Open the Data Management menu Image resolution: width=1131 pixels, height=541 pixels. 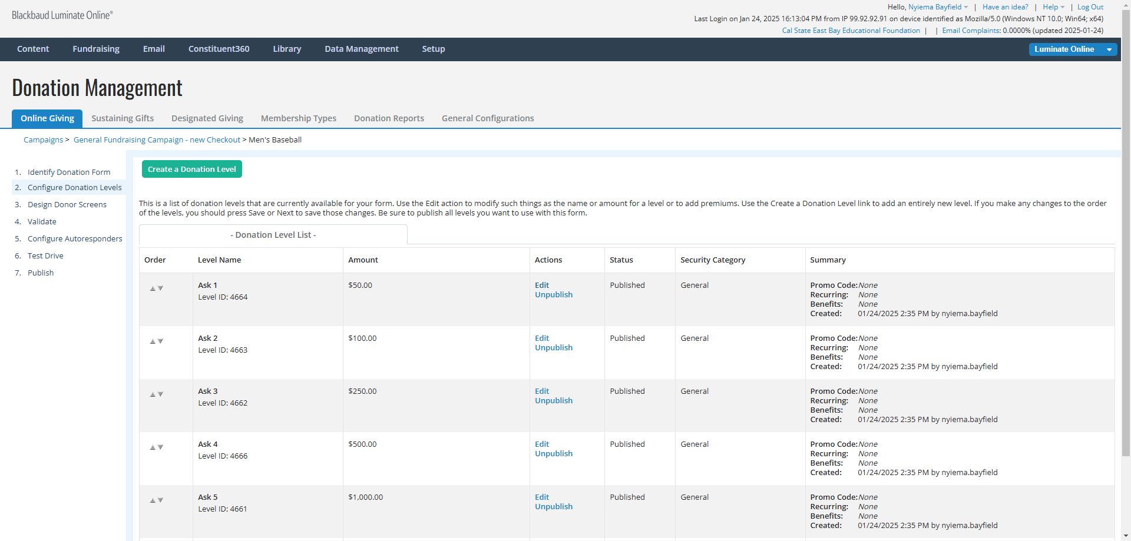tap(362, 49)
